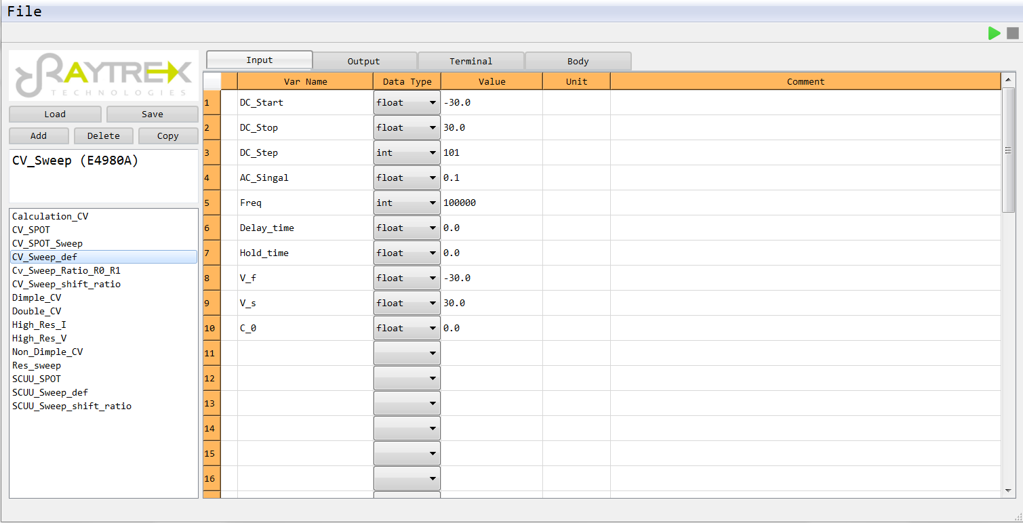Click the Value column header
Viewport: 1023px width, 523px height.
click(492, 81)
